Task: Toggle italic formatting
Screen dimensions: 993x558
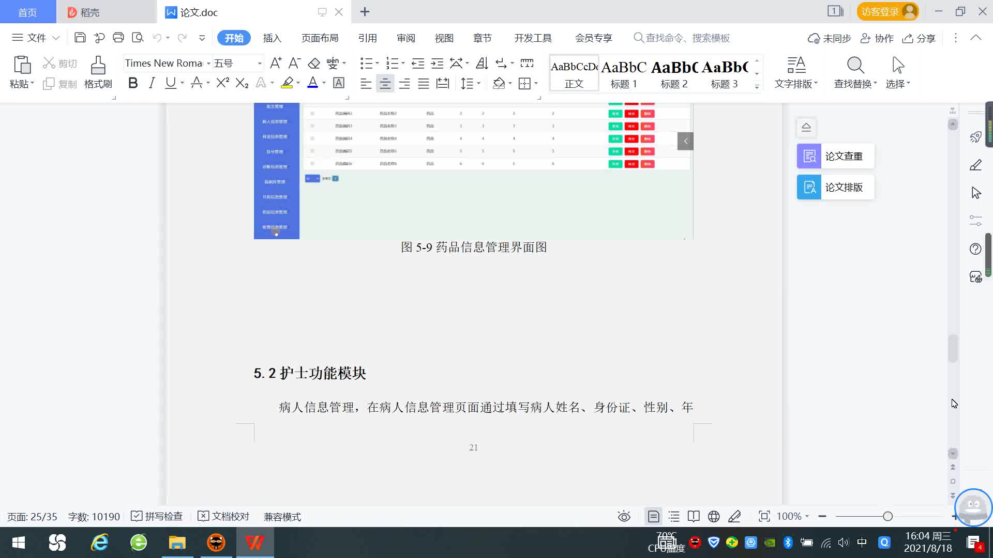Action: tap(152, 83)
